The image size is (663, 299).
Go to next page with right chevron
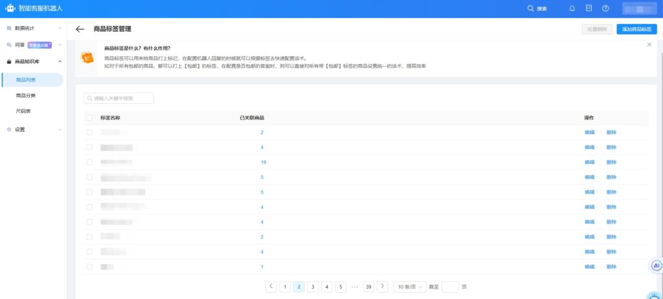point(382,286)
